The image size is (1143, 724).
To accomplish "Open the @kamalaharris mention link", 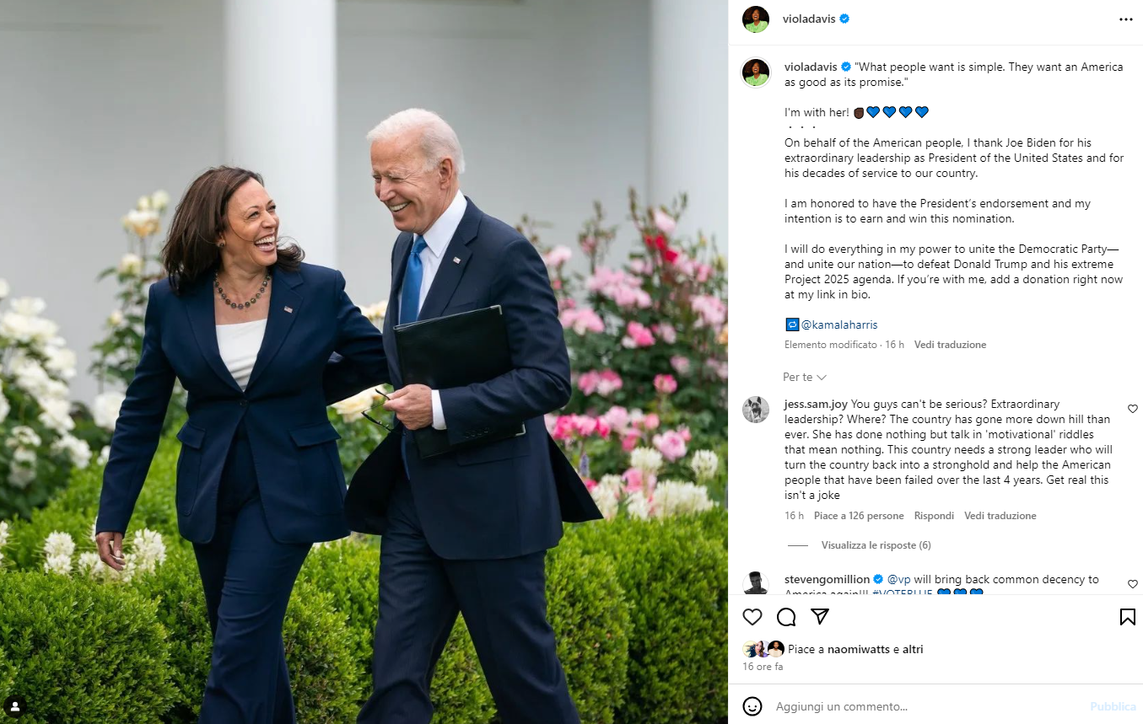I will [x=839, y=324].
